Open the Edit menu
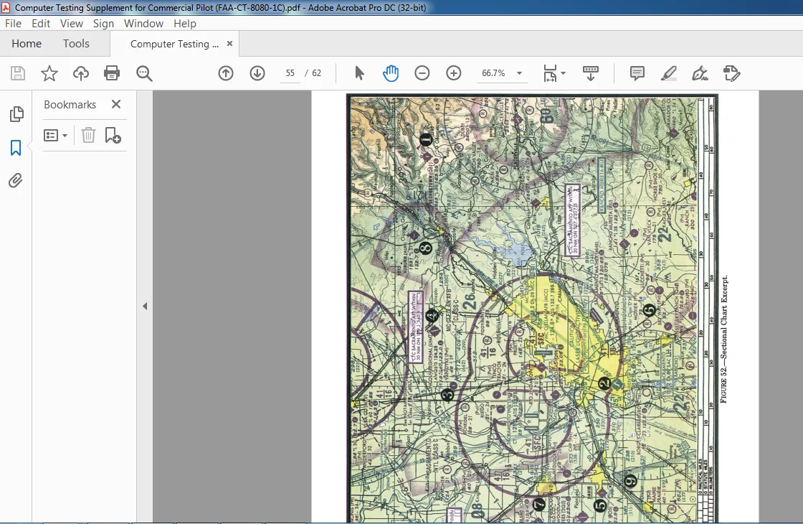 [x=40, y=24]
